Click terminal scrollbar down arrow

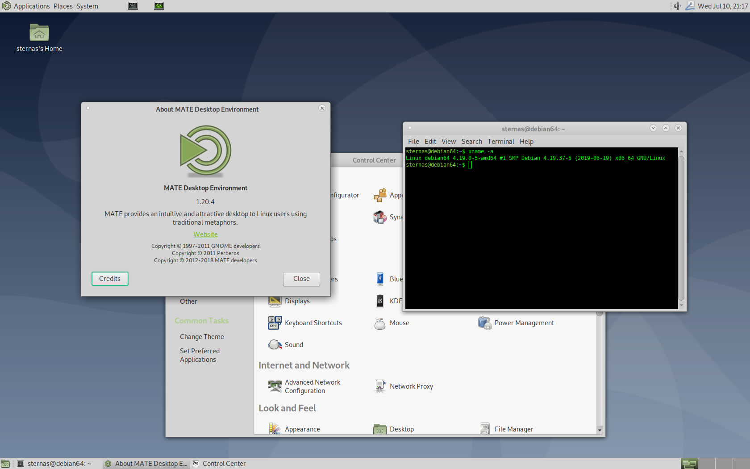coord(681,306)
